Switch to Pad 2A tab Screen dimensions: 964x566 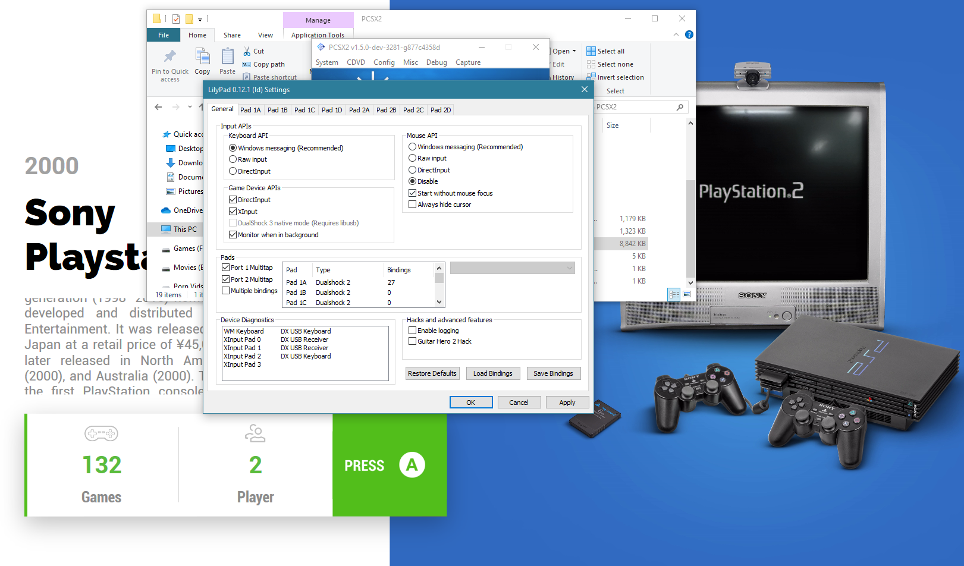pos(359,110)
